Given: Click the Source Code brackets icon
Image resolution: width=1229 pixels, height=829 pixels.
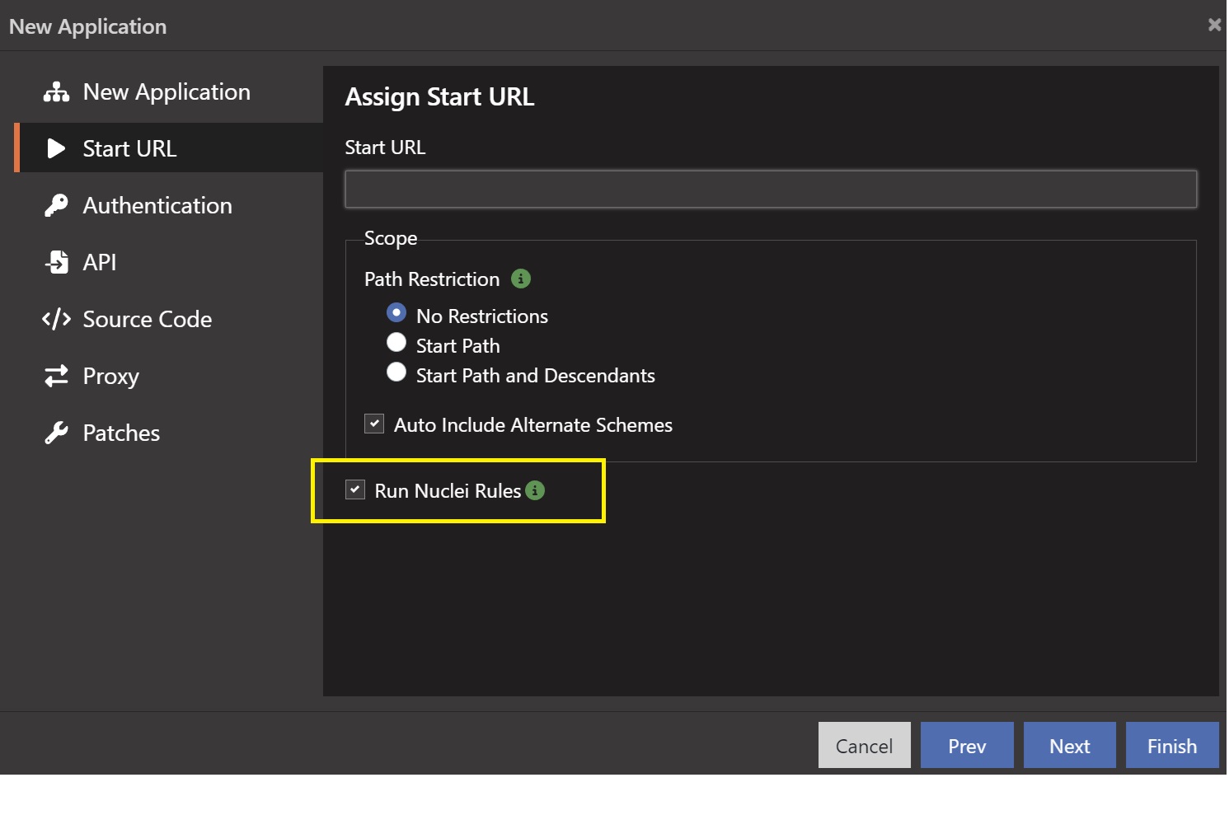Looking at the screenshot, I should (56, 319).
